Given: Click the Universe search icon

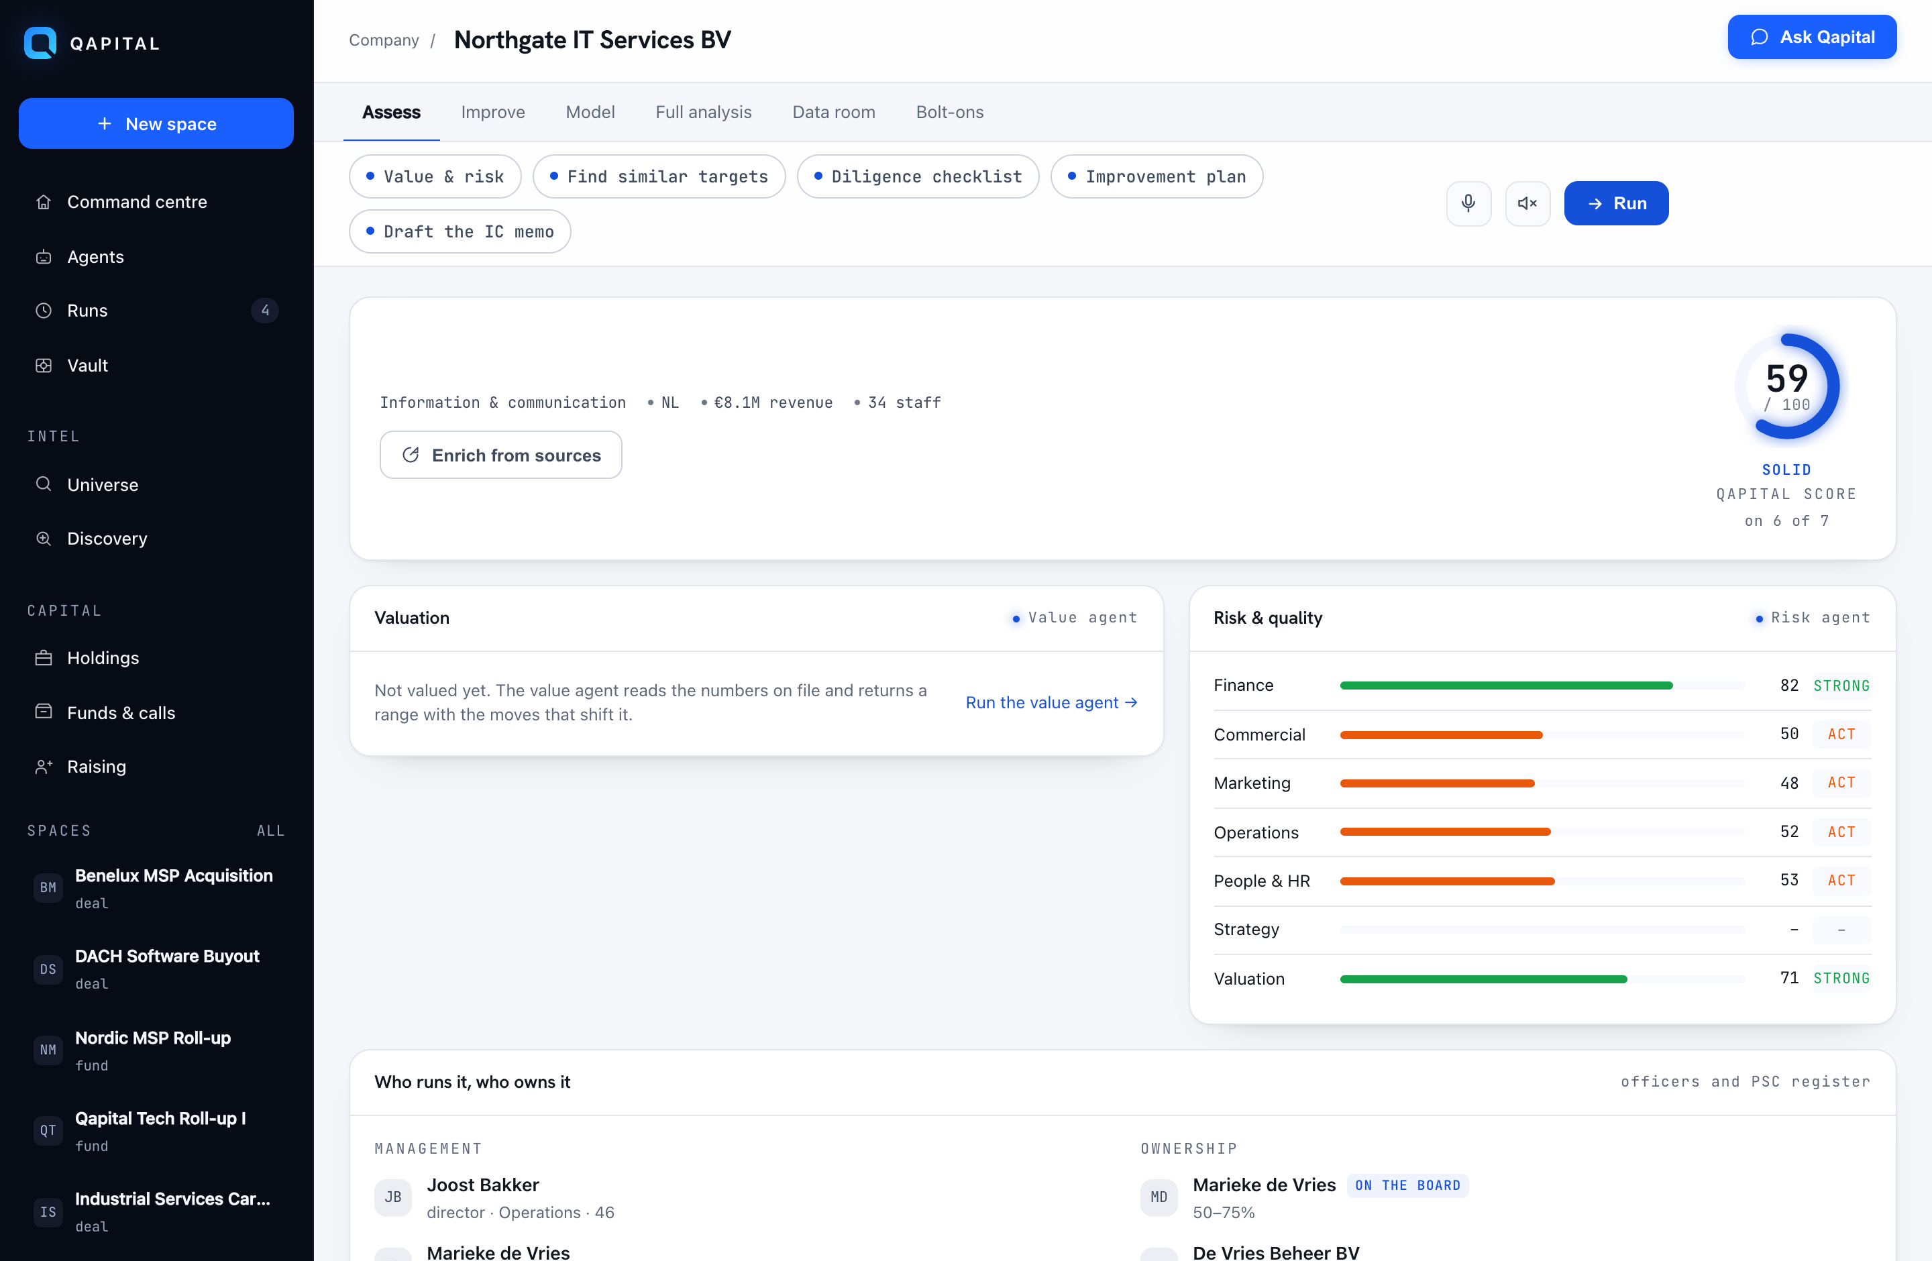Looking at the screenshot, I should pos(44,484).
